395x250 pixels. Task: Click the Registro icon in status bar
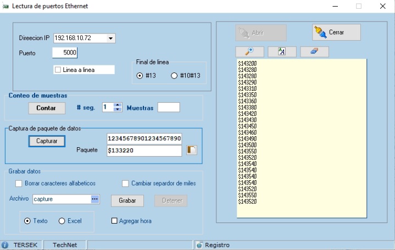(199, 245)
